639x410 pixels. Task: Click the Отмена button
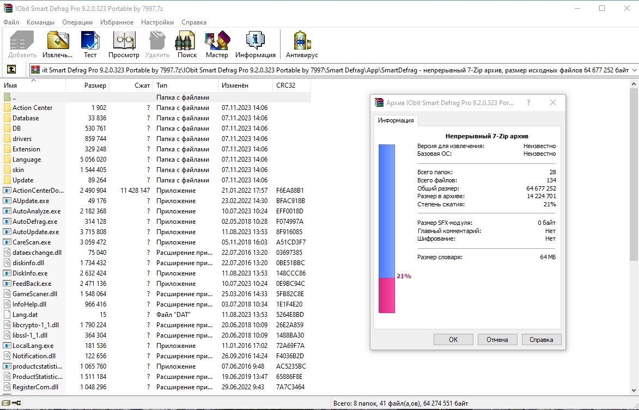(497, 340)
